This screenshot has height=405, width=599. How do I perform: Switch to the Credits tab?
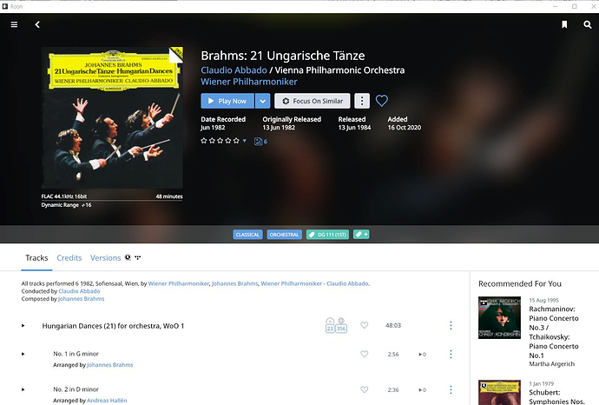pyautogui.click(x=69, y=258)
